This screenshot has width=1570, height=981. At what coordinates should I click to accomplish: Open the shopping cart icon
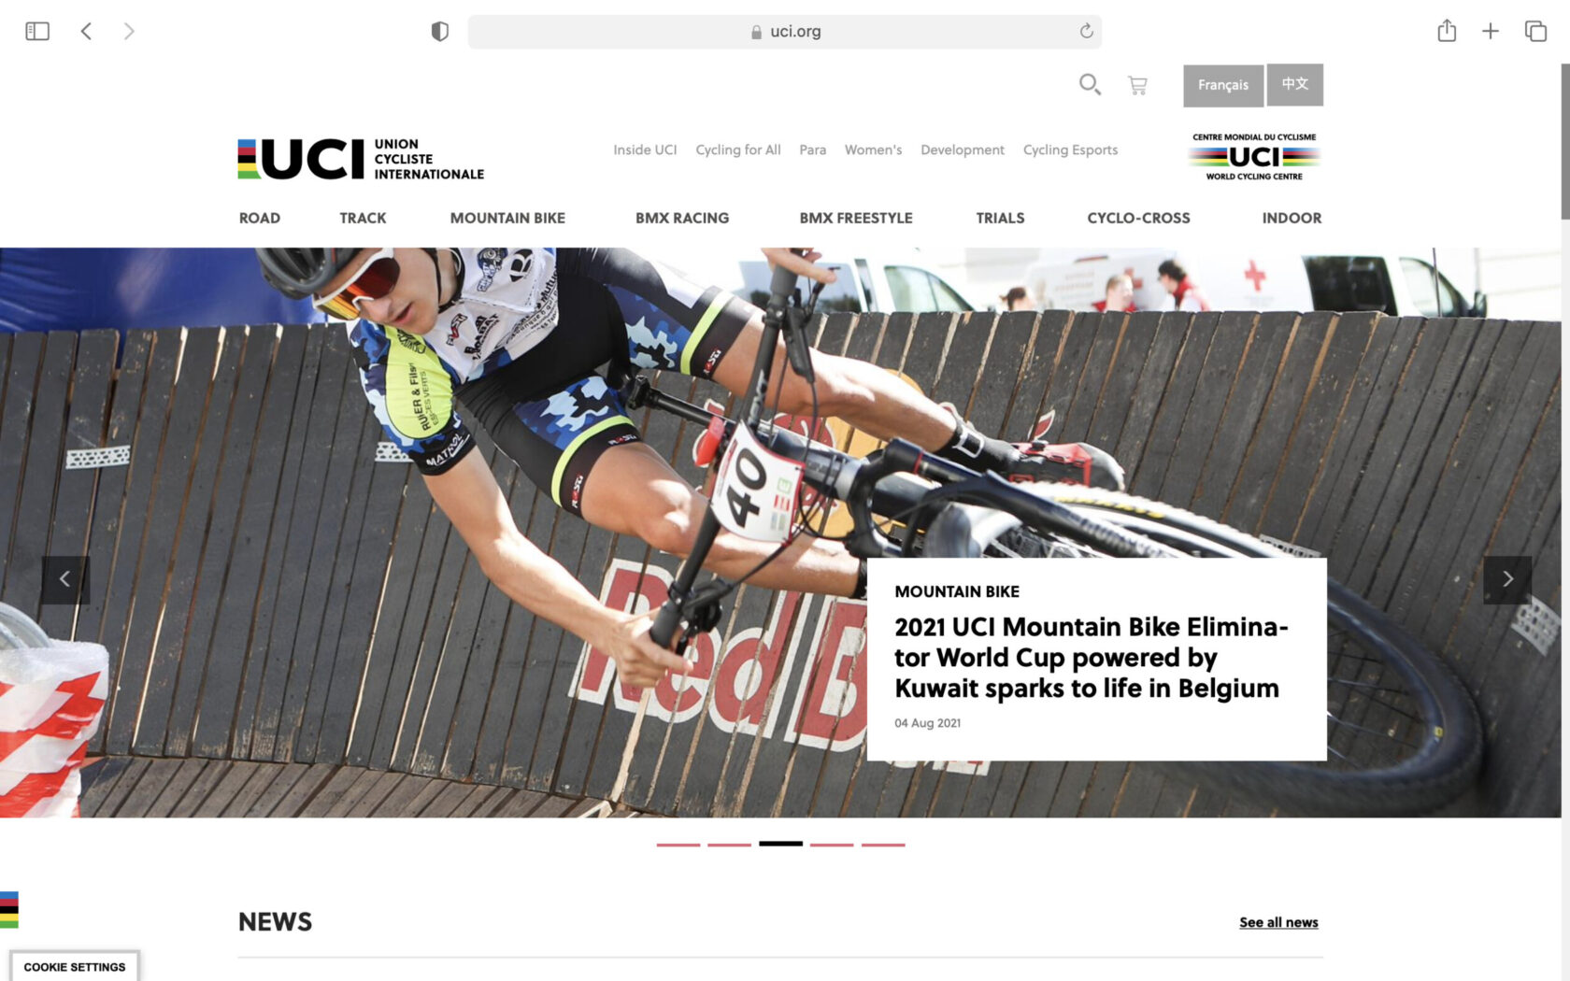tap(1137, 85)
